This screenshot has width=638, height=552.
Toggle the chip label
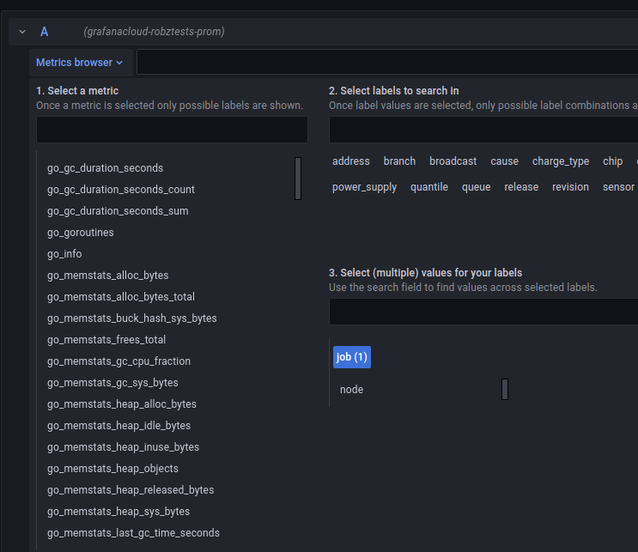[613, 161]
